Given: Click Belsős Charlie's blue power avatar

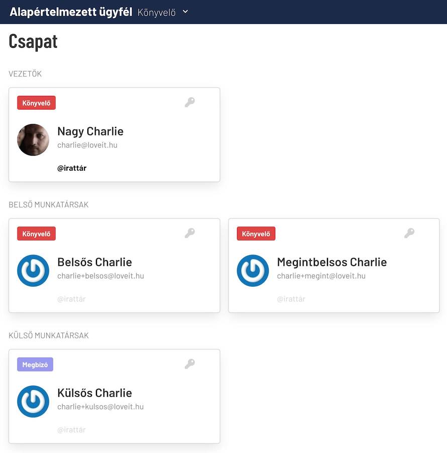Looking at the screenshot, I should tap(33, 271).
